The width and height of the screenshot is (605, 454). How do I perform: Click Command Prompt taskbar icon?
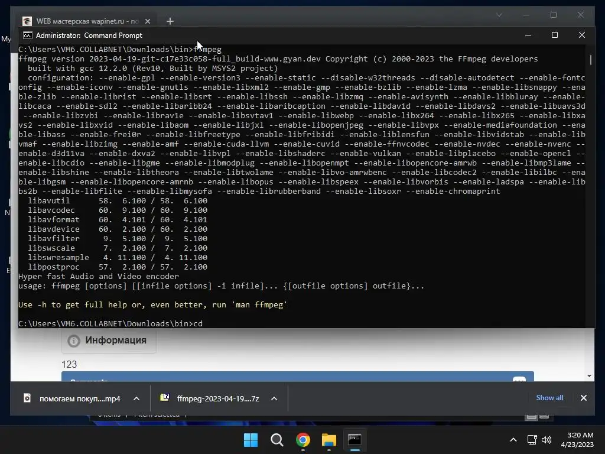click(x=354, y=440)
